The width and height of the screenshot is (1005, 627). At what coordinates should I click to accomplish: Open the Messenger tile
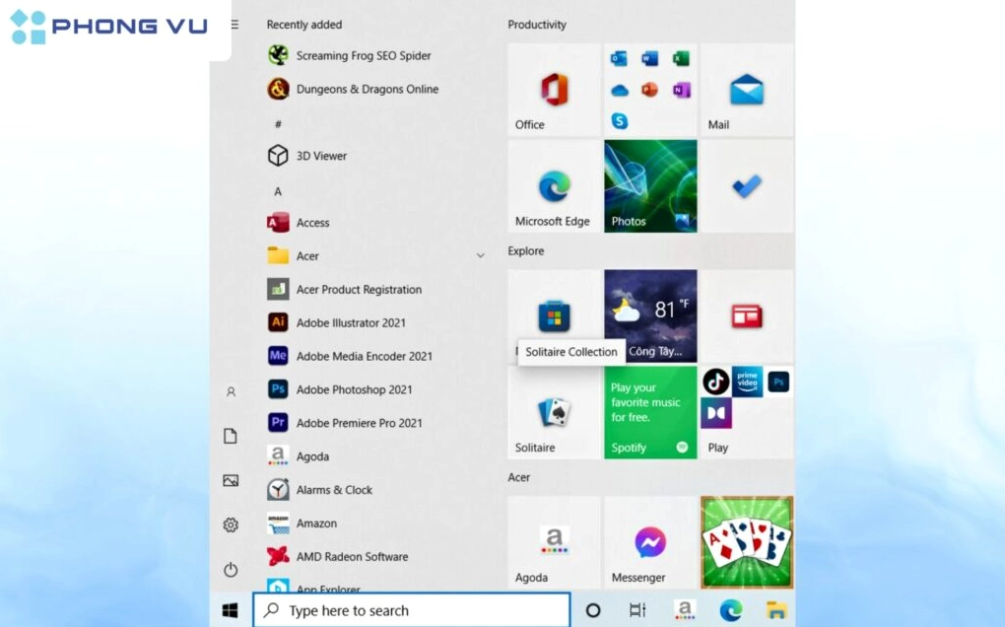pos(649,543)
